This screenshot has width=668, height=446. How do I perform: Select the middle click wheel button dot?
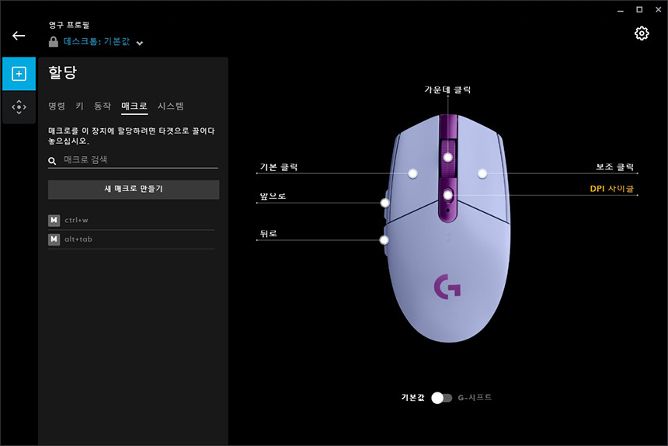point(447,158)
